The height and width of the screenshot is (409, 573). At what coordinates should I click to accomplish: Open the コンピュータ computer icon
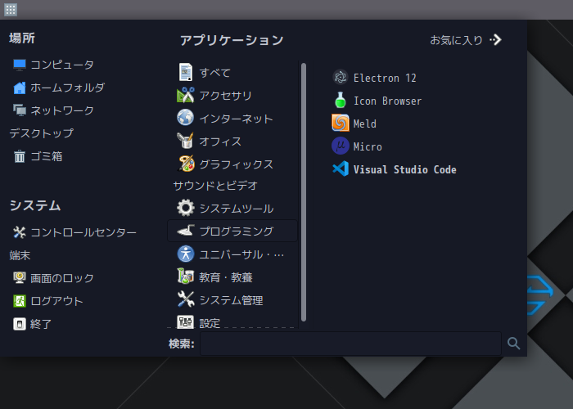[20, 65]
